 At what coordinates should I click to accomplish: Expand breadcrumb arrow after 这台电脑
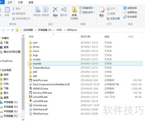coord(35,30)
